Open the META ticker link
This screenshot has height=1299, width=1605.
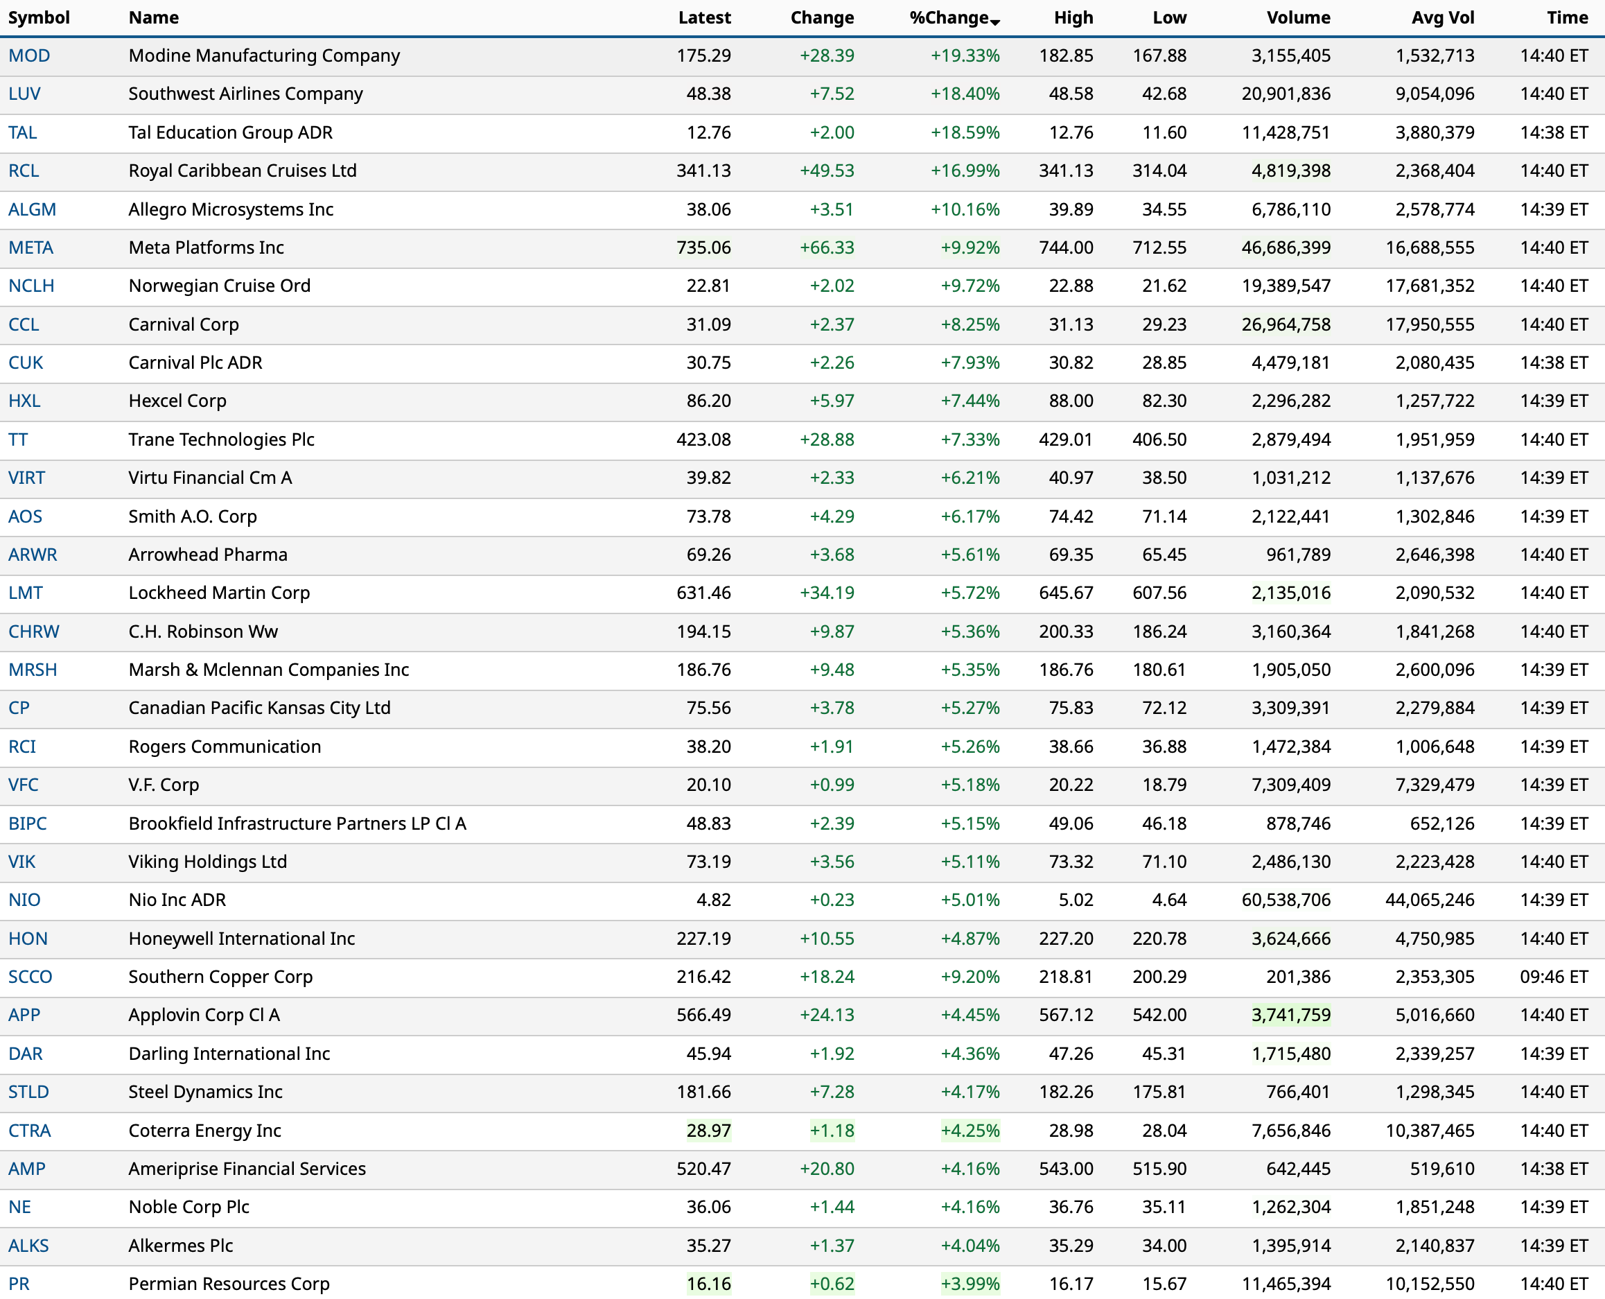pyautogui.click(x=30, y=247)
